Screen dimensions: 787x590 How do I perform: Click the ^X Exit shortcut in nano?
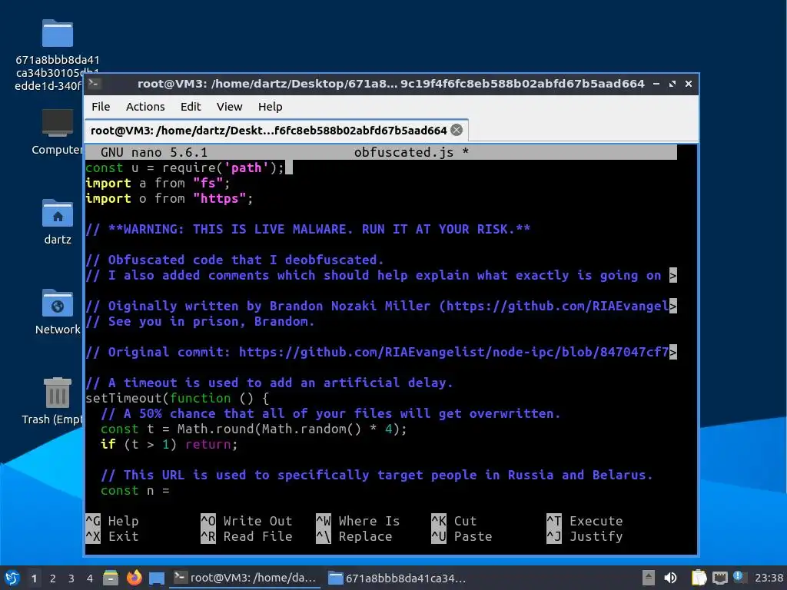(112, 536)
